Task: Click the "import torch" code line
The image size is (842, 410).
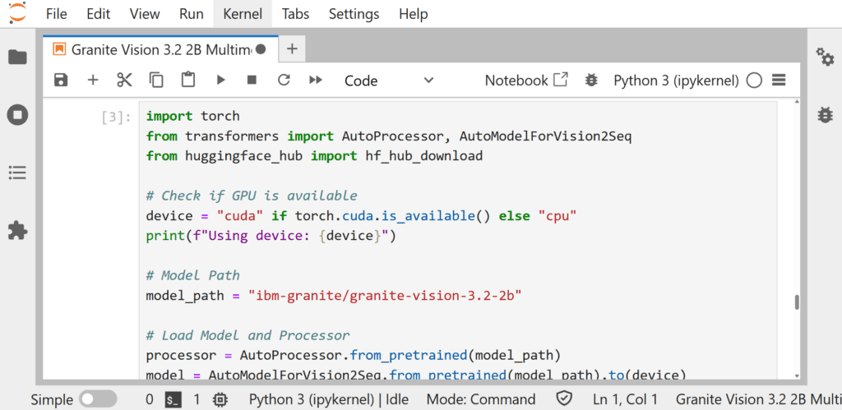Action: [192, 116]
